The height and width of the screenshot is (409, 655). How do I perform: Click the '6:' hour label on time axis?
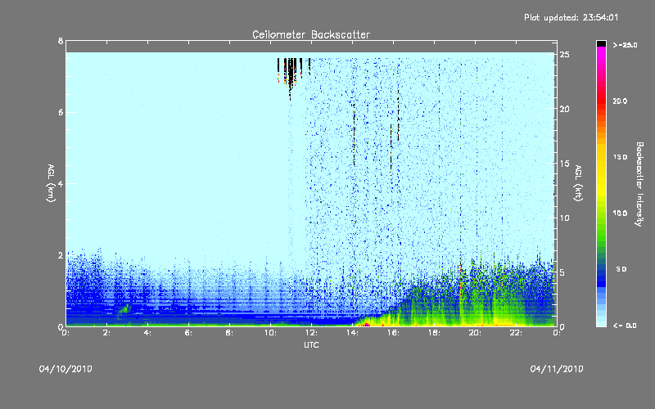coord(189,333)
